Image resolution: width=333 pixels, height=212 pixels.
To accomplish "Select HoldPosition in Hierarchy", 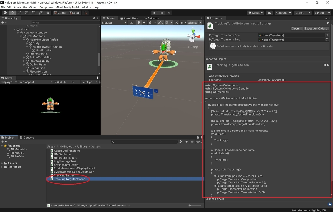I will 44,50.
